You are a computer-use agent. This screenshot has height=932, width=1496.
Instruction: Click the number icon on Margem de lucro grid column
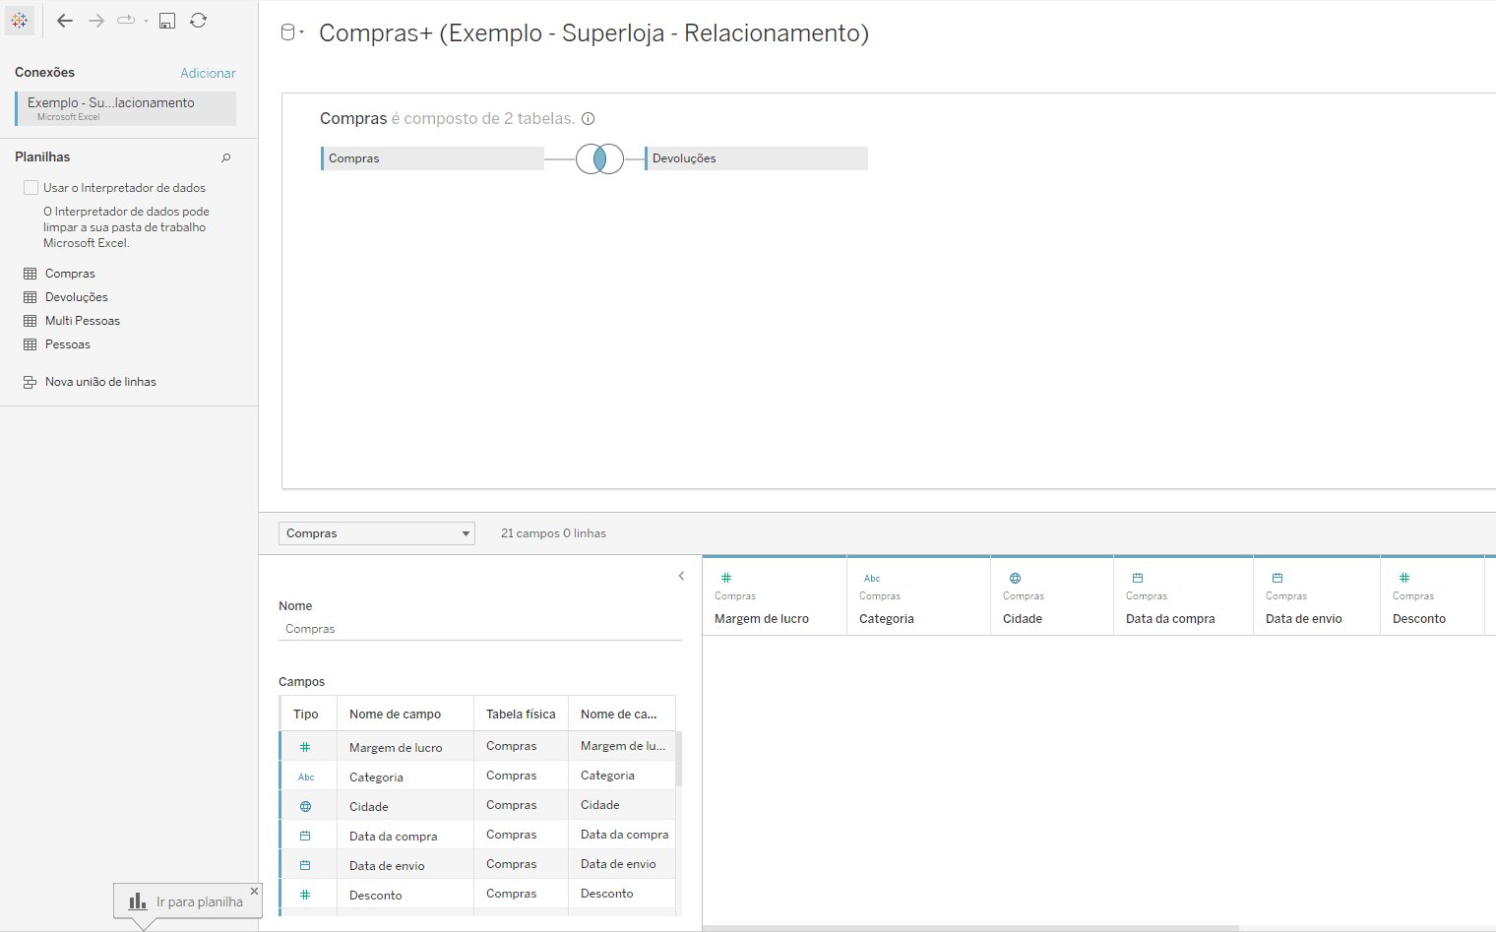[726, 578]
